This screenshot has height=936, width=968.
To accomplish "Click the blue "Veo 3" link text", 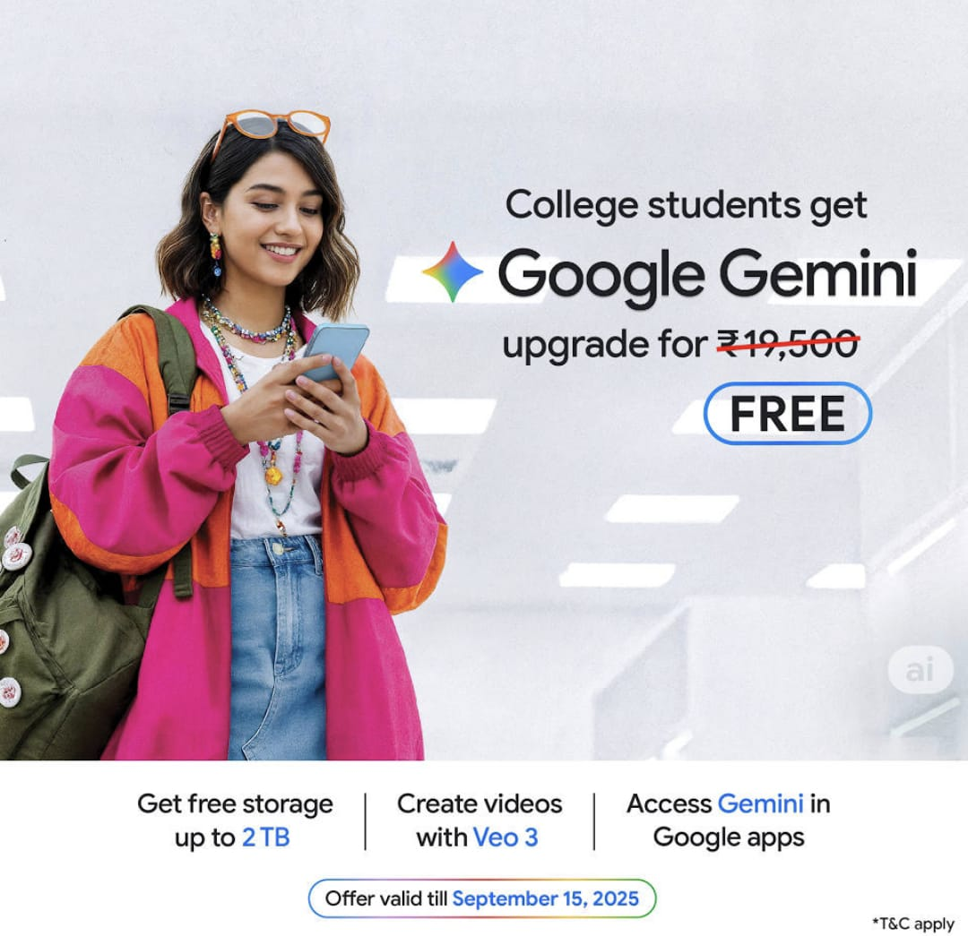I will [505, 837].
